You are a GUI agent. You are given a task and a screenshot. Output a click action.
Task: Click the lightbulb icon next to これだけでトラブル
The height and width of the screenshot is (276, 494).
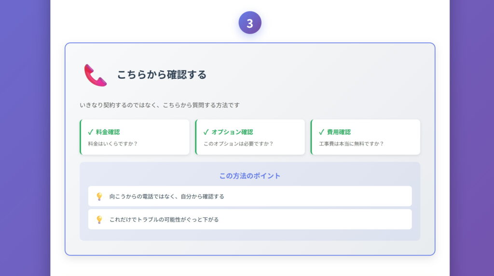pos(99,219)
